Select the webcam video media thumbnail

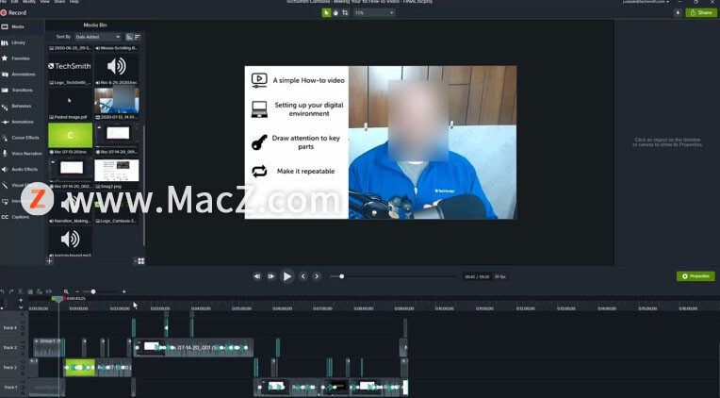[x=117, y=101]
